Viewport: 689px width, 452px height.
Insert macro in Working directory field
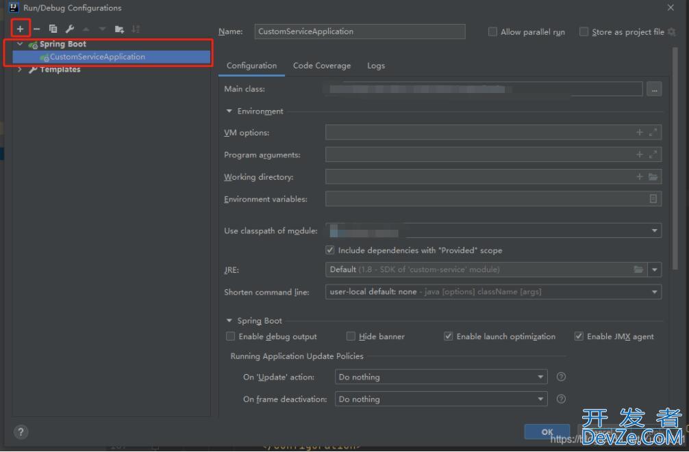click(x=640, y=176)
